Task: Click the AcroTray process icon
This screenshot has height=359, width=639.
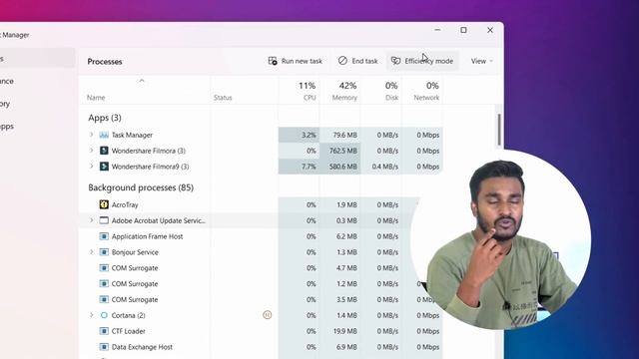Action: pyautogui.click(x=104, y=204)
